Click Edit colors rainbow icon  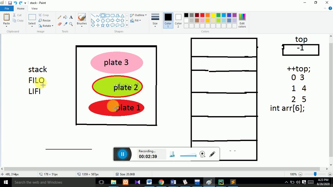pyautogui.click(x=242, y=20)
